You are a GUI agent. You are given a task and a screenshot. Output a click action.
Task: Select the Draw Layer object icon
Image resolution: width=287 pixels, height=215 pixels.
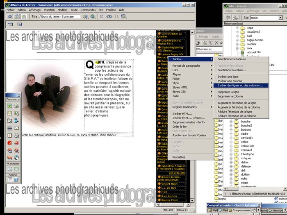10,121
